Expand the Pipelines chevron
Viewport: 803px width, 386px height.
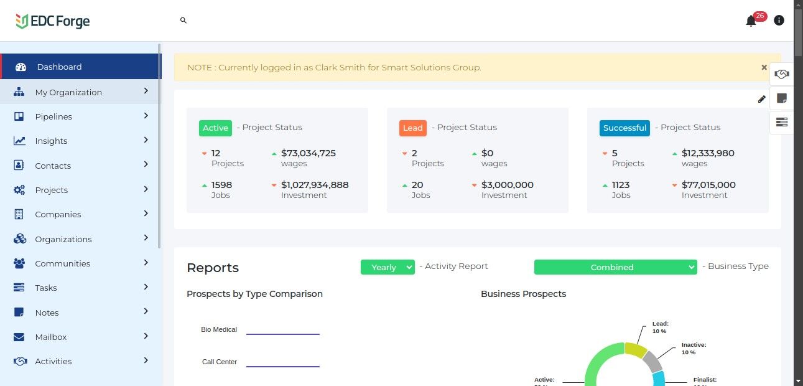[146, 116]
